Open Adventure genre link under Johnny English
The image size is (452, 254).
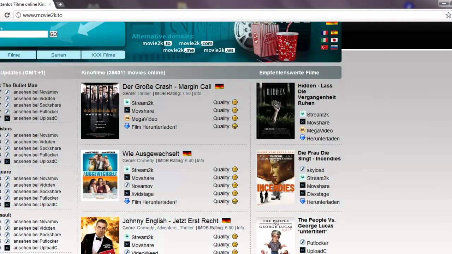[x=167, y=228]
